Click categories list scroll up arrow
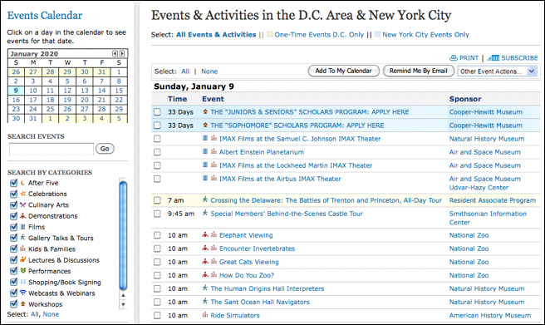545x325 pixels. pyautogui.click(x=123, y=295)
